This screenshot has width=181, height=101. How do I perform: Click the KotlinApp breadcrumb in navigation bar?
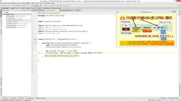(x=5, y=8)
